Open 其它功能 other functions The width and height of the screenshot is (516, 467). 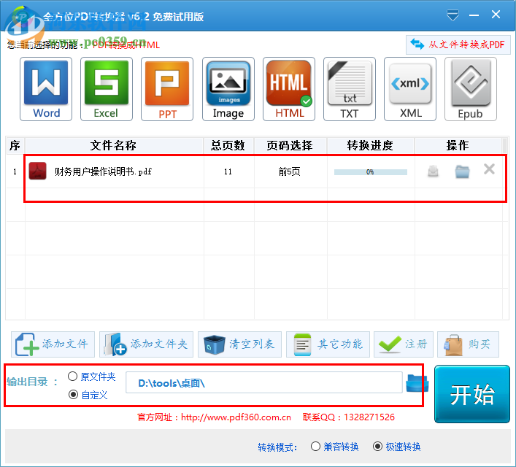(x=328, y=344)
